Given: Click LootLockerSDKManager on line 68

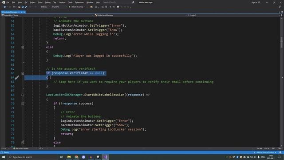Looking at the screenshot, I should tap(64, 95).
